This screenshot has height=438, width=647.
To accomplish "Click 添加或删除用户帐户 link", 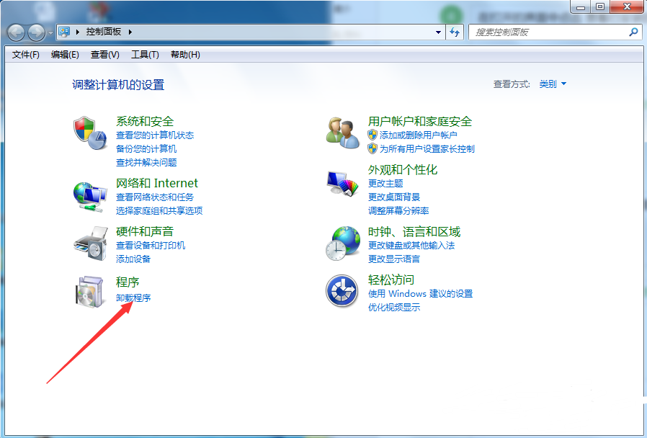I will tap(418, 135).
